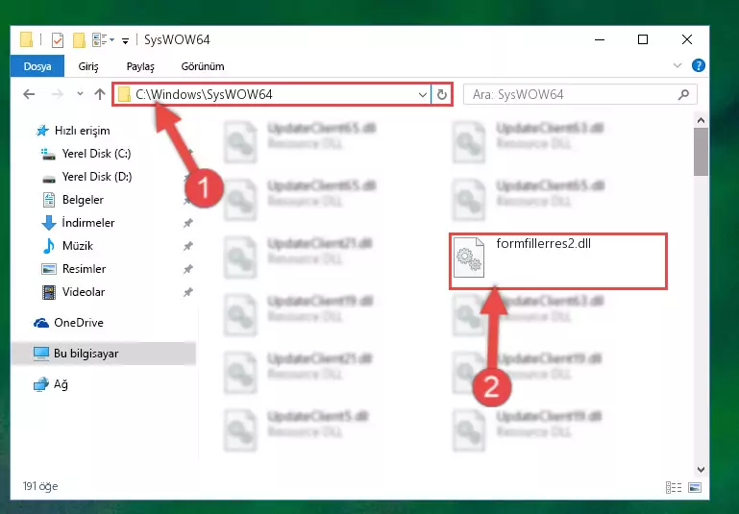Click the folder icon in the title bar
This screenshot has width=739, height=514.
click(26, 40)
